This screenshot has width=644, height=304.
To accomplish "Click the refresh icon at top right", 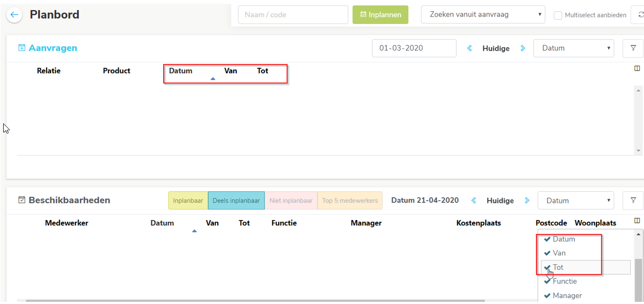I will 640,15.
